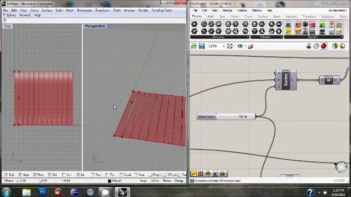Enable the Quad osnap checkbox

(x=121, y=175)
